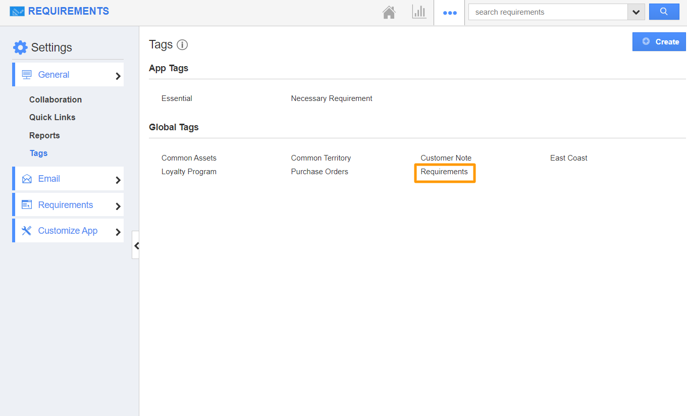Image resolution: width=687 pixels, height=416 pixels.
Task: Collapse the left sidebar panel
Action: pos(136,245)
